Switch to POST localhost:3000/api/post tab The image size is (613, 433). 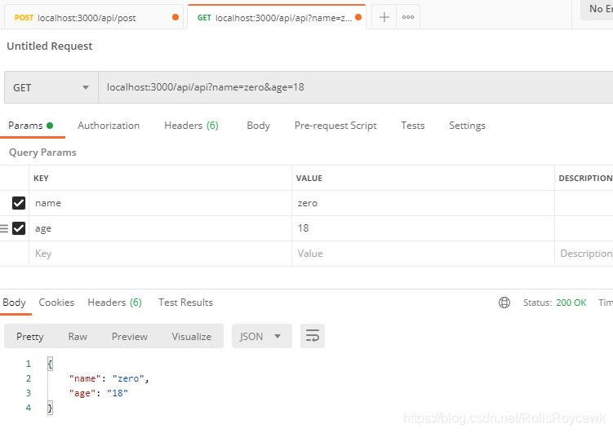(x=92, y=18)
